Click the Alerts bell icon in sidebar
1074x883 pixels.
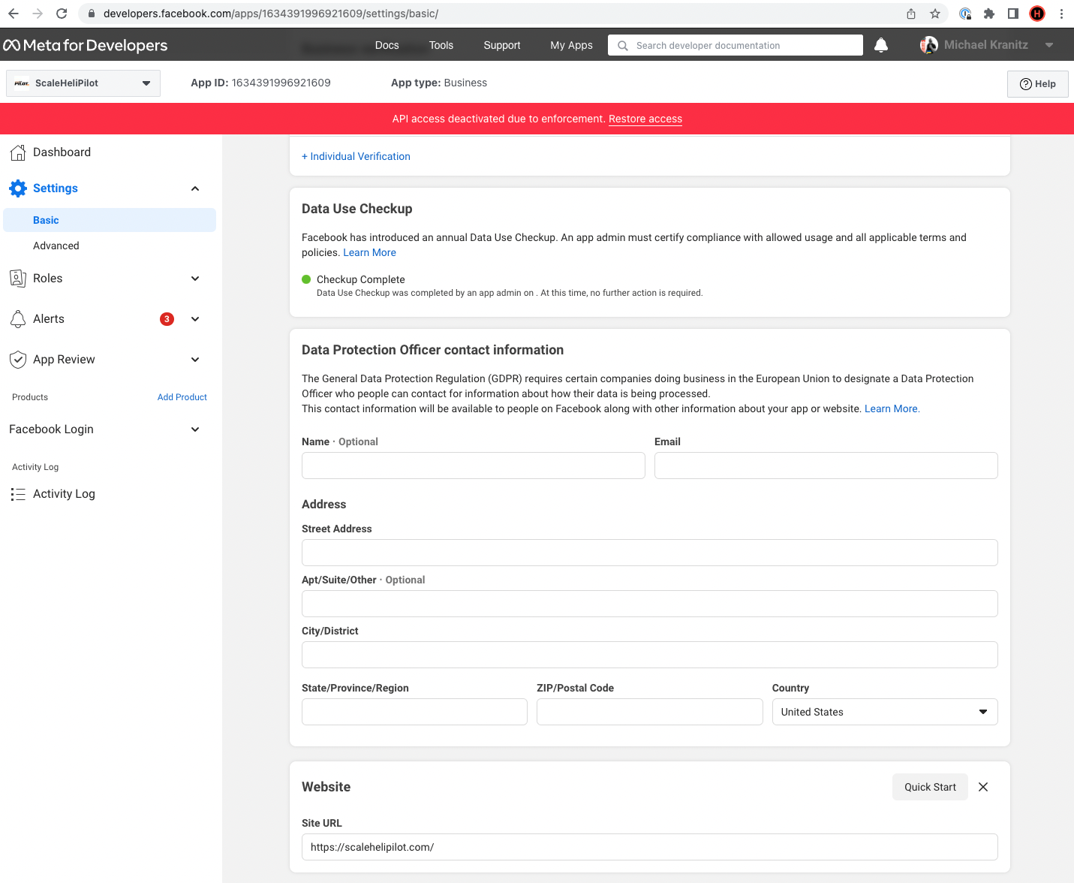pyautogui.click(x=18, y=319)
